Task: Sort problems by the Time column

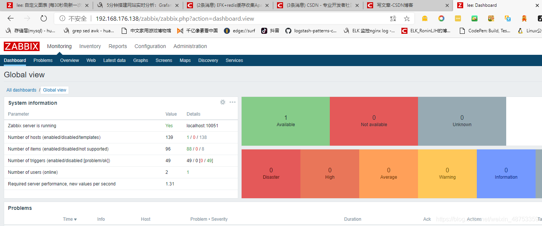Action: (70, 219)
